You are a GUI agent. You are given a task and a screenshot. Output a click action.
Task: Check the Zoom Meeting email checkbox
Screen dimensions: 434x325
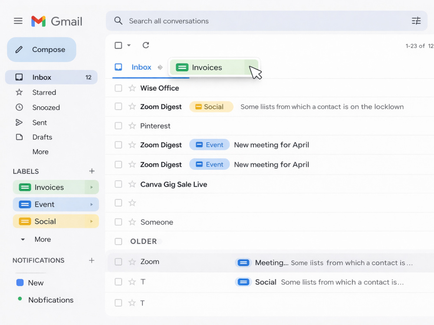tap(118, 262)
